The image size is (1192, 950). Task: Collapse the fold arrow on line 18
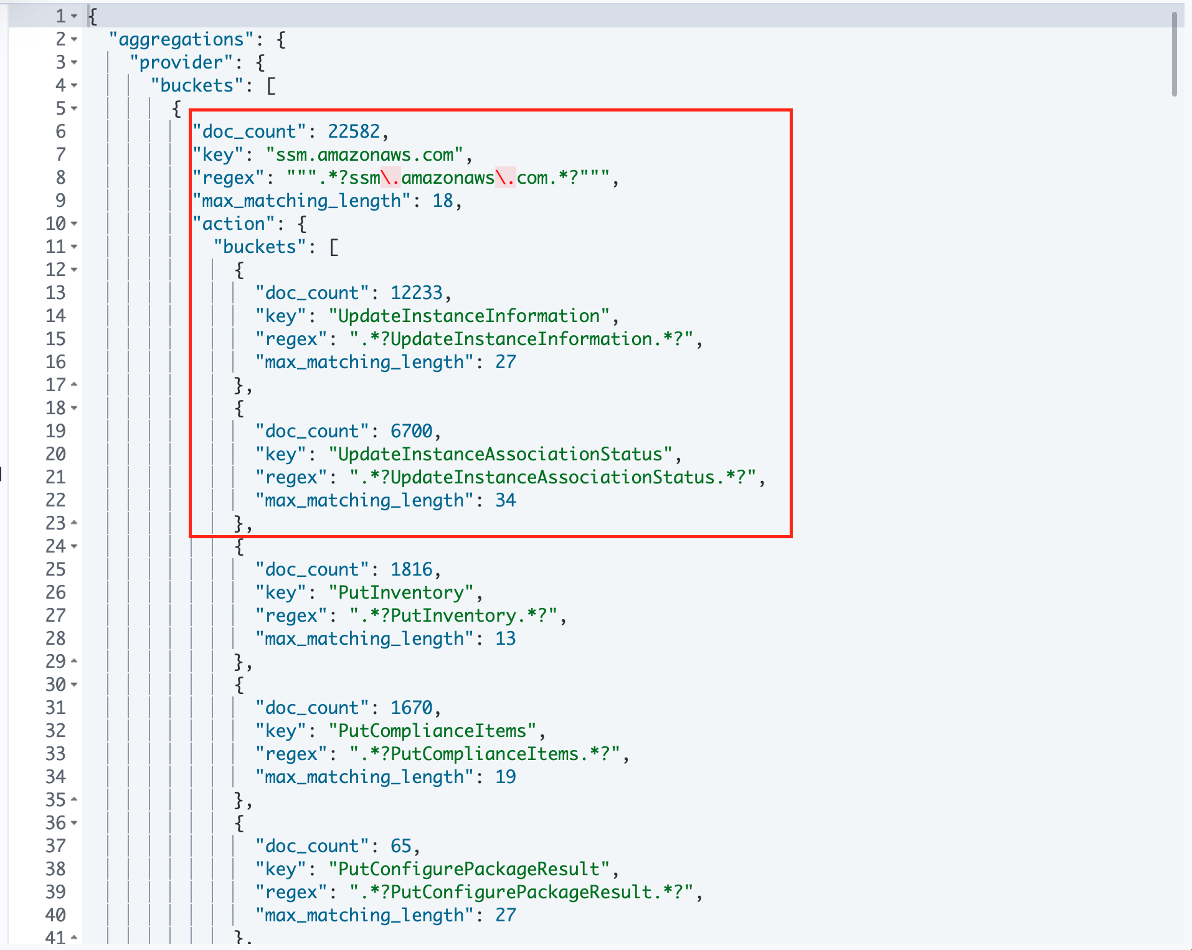74,408
